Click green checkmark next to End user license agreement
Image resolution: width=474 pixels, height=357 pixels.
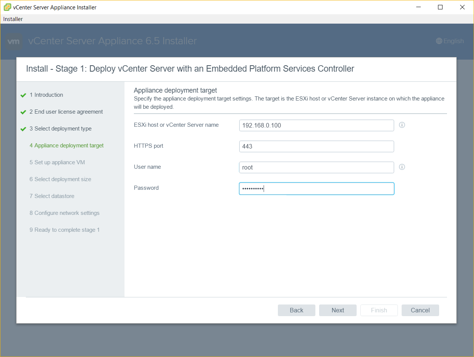pos(23,112)
